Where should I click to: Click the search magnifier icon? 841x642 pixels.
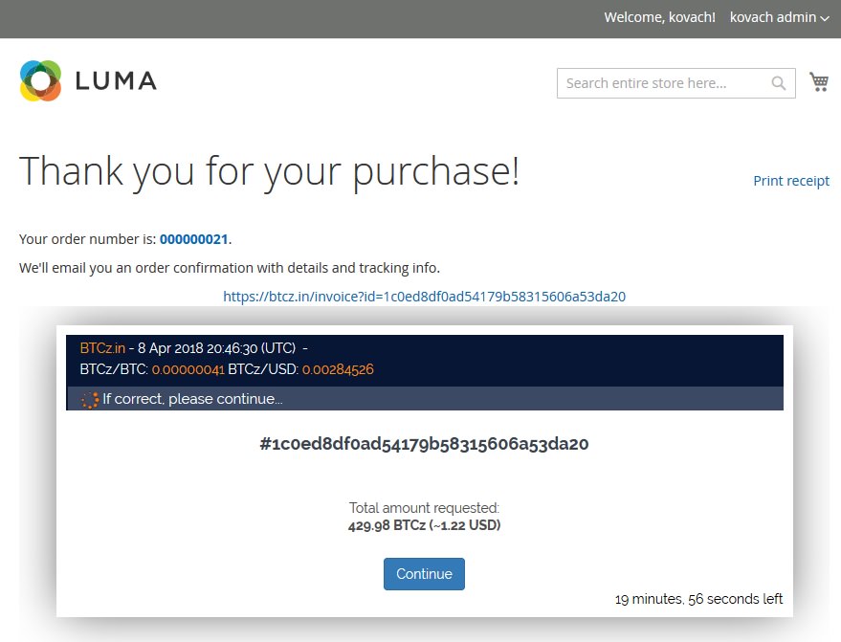point(778,83)
